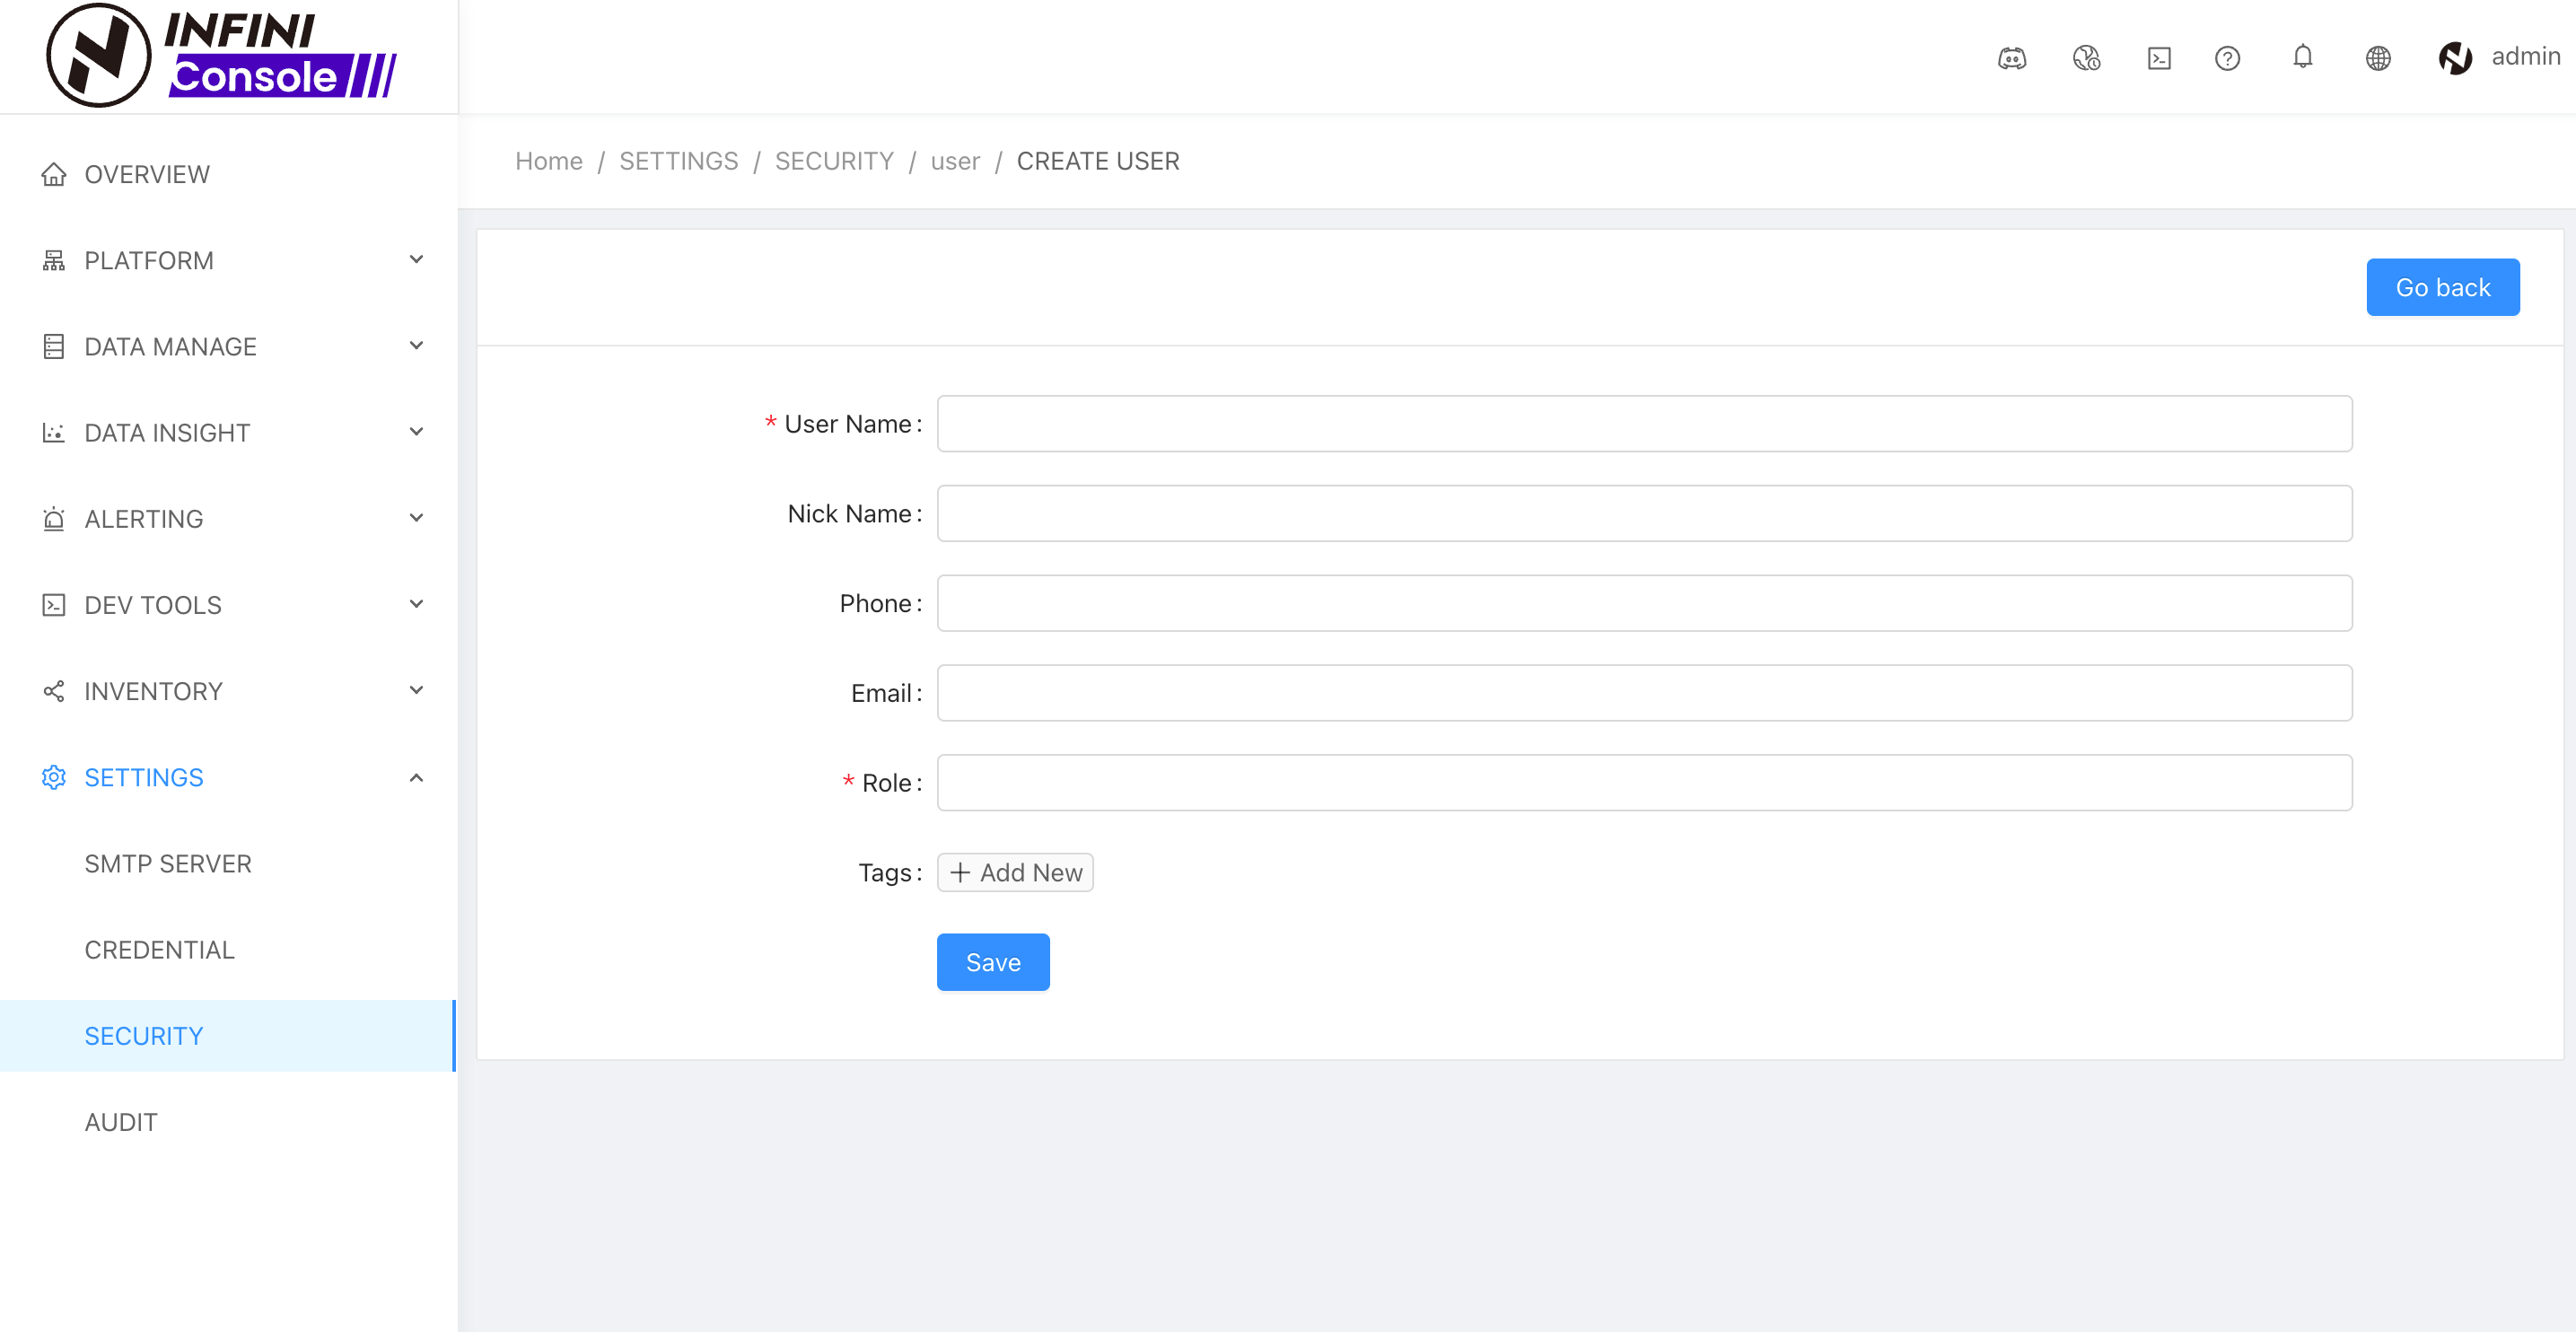Image resolution: width=2576 pixels, height=1332 pixels.
Task: Open the Discord community icon
Action: (2011, 58)
